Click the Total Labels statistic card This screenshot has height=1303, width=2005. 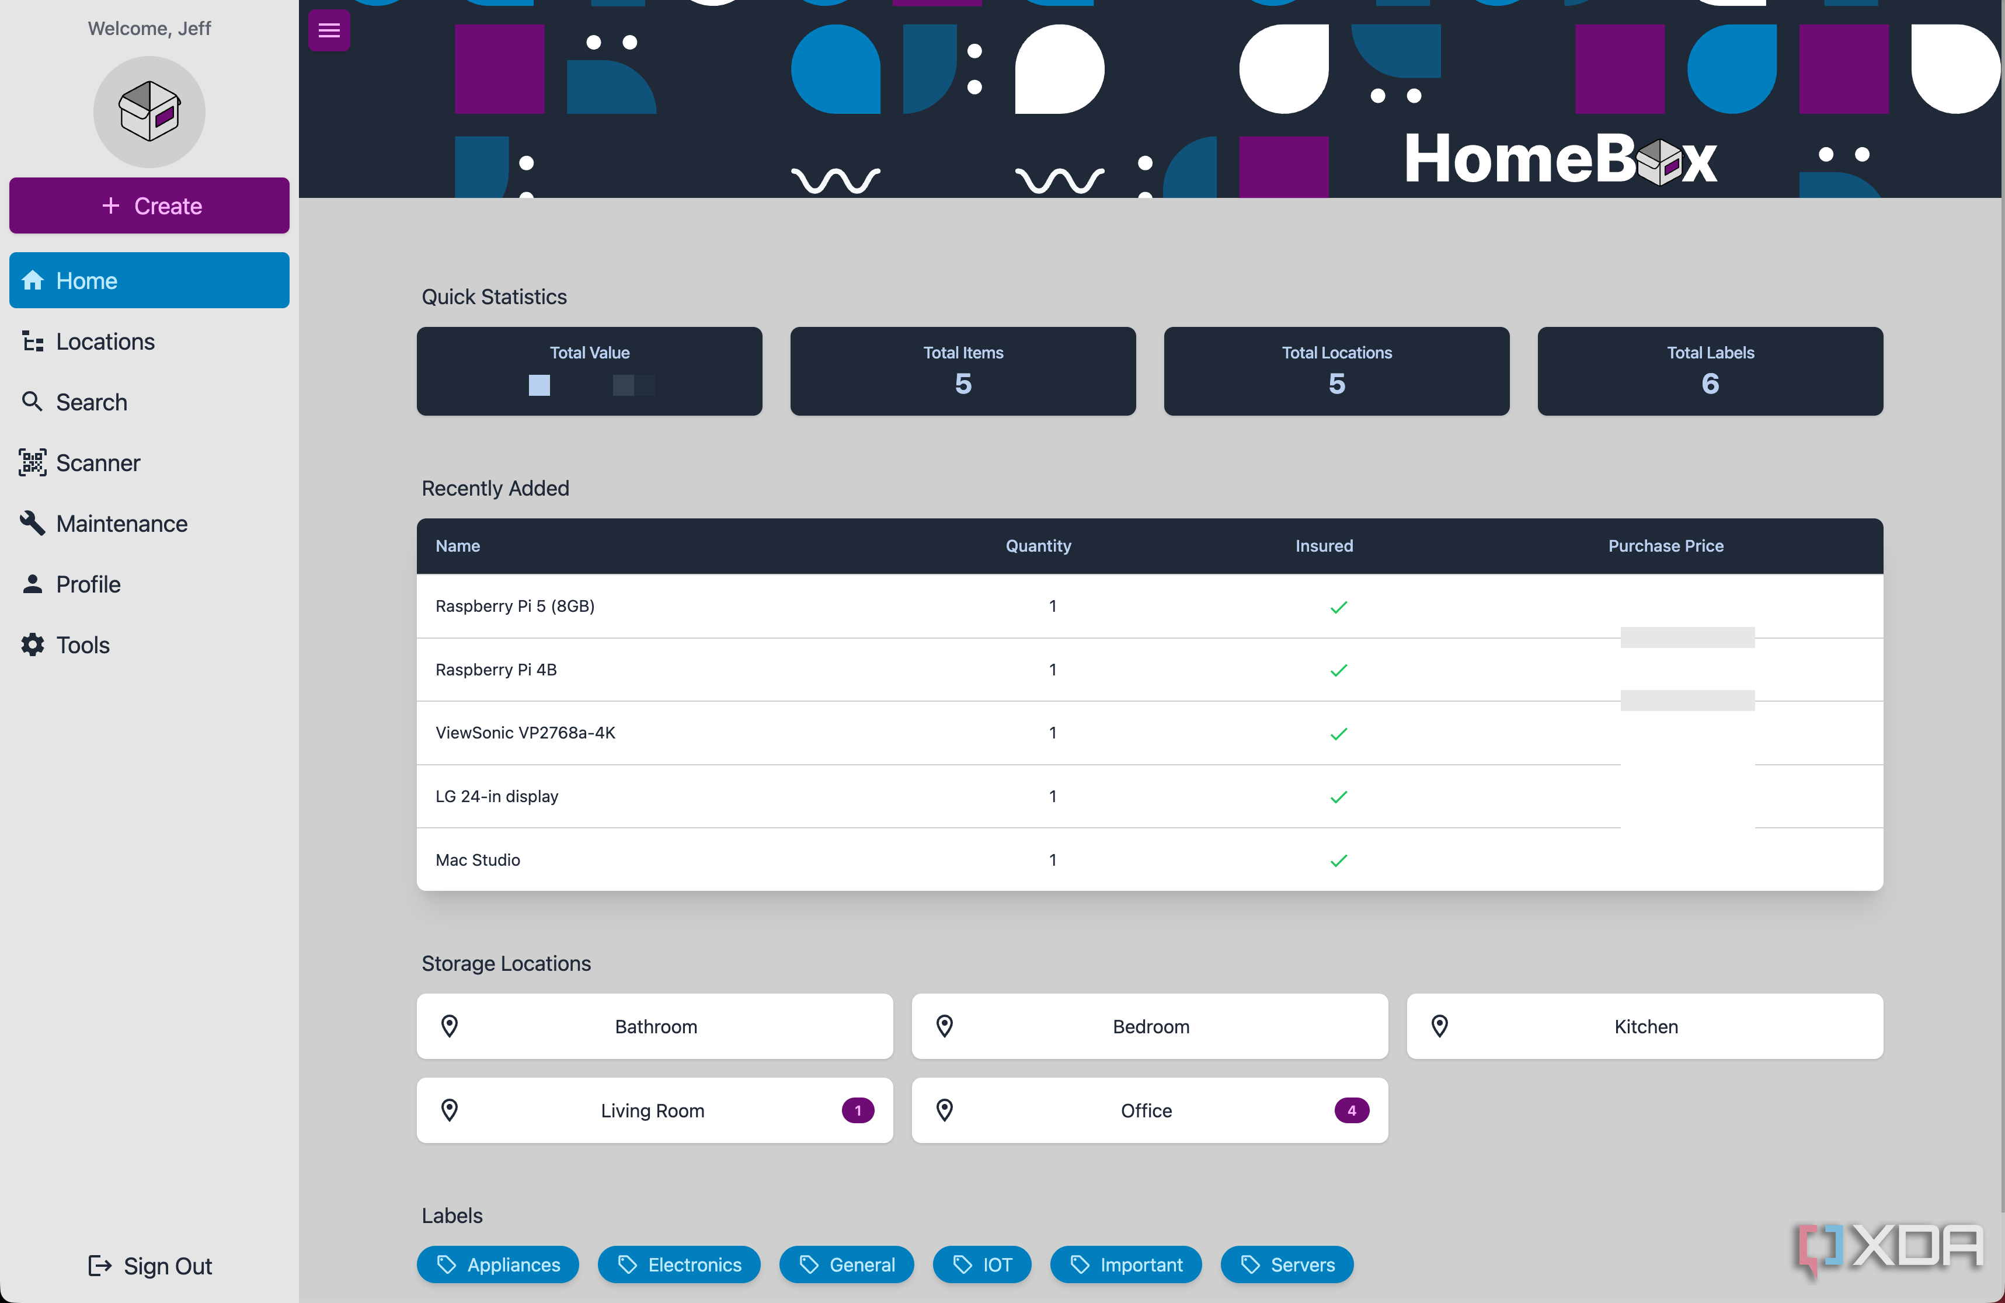[1710, 371]
